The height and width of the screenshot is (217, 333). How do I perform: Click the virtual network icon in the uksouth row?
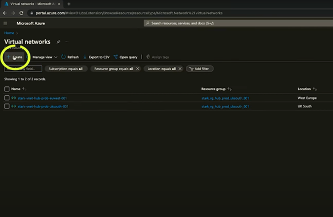(x=14, y=106)
